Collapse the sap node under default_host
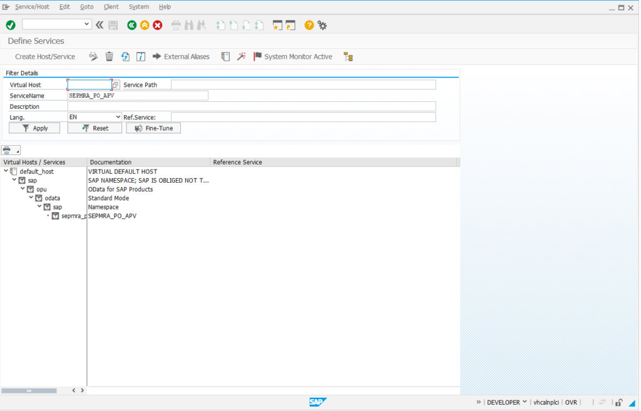Viewport: 641px width, 411px height. [x=14, y=180]
